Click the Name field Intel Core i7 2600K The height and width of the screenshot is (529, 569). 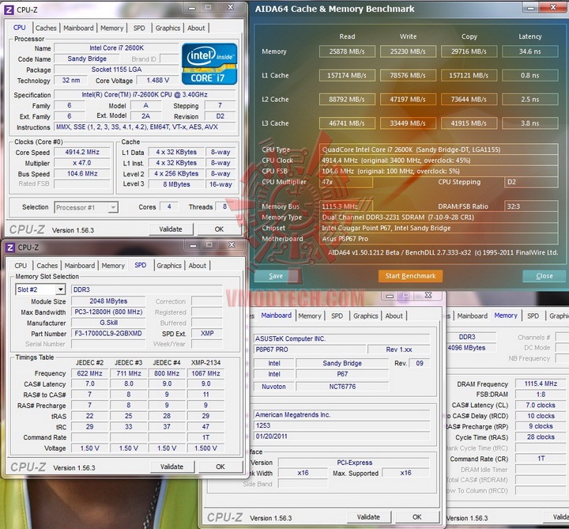pyautogui.click(x=116, y=48)
